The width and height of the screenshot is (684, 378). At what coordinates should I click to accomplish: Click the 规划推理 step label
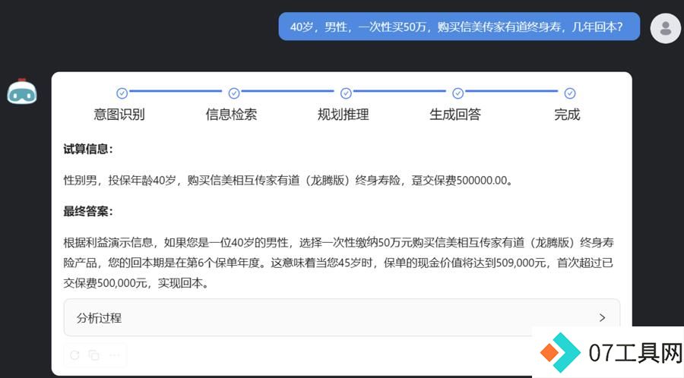(x=344, y=114)
